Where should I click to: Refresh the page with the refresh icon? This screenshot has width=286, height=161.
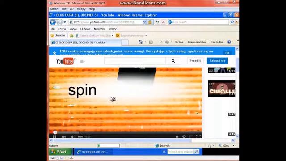157,22
